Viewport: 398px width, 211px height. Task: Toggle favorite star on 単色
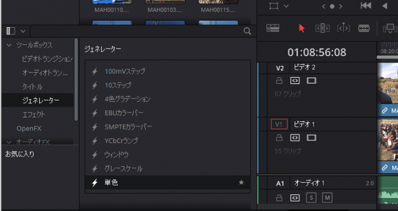(x=241, y=182)
